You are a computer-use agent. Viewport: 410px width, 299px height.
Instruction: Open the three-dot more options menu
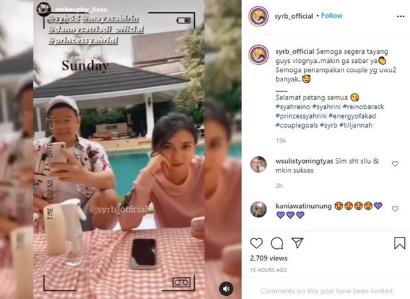tap(400, 17)
